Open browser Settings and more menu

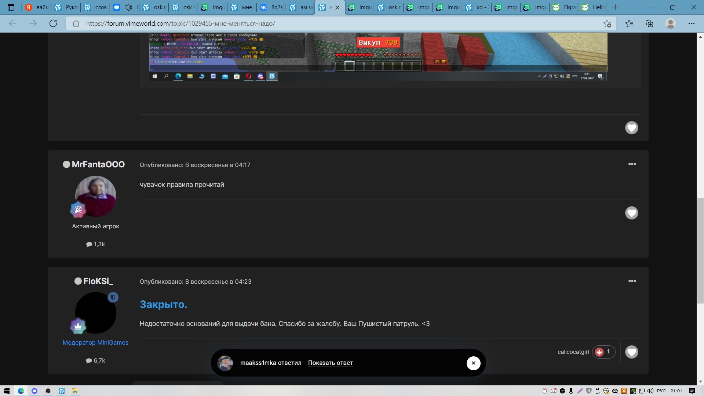(x=691, y=23)
